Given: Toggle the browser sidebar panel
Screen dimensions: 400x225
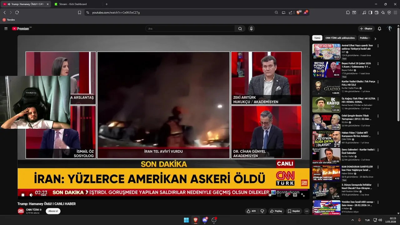Looking at the screenshot, I should 370,12.
